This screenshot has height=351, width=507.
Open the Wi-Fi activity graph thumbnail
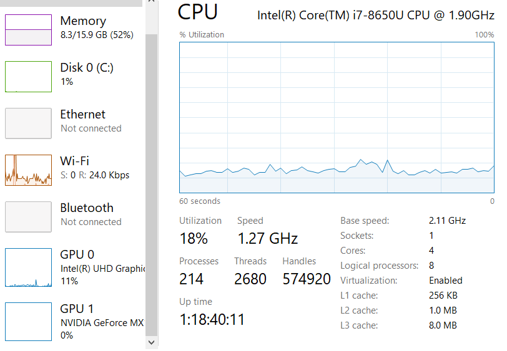(28, 170)
